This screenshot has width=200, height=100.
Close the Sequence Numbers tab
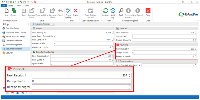tap(53, 24)
